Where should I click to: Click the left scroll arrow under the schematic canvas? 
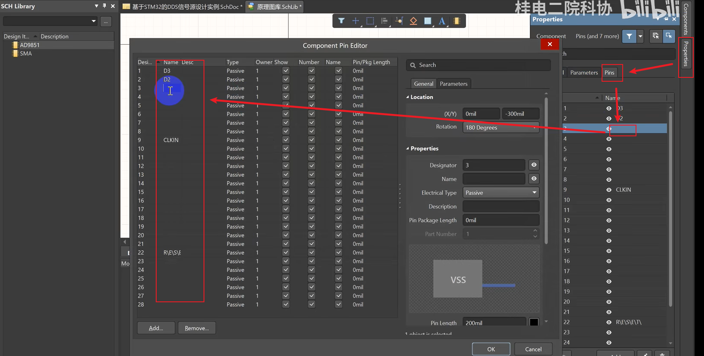(125, 242)
